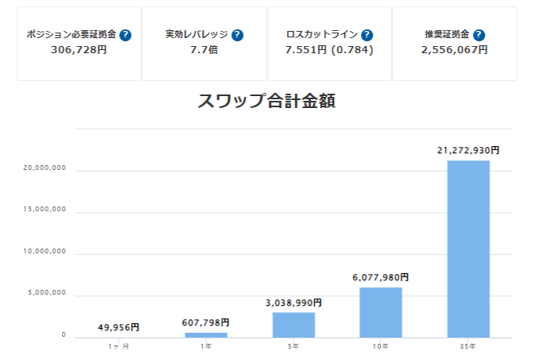Open the 実効レバレッジ help tooltip icon

coord(238,36)
